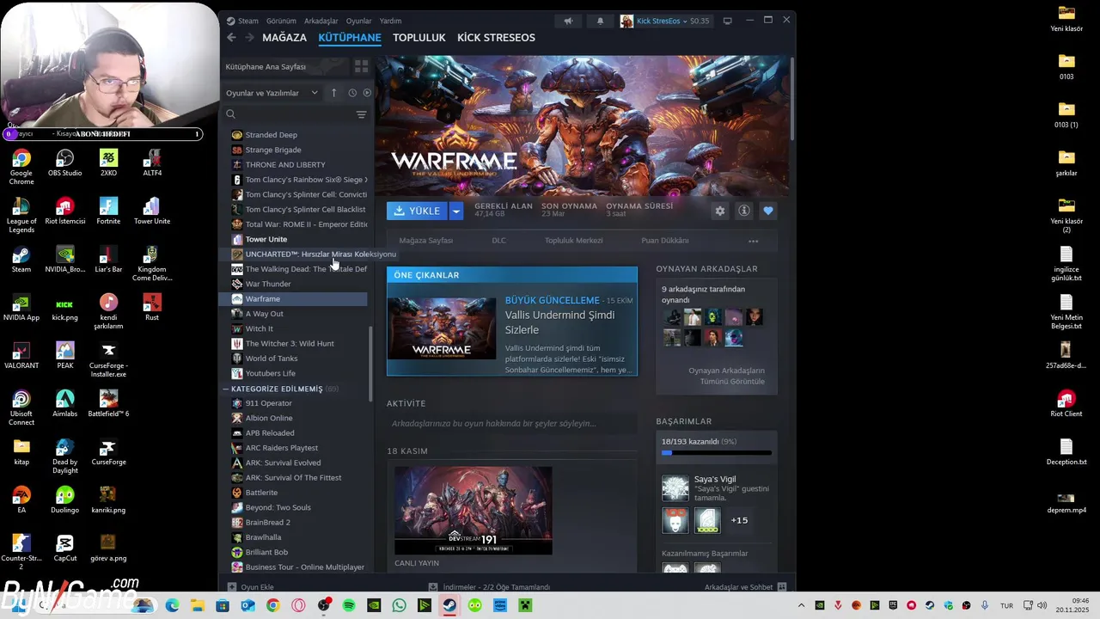Click the Friends and Chat icon at bottom right
The image size is (1100, 619).
(x=782, y=587)
